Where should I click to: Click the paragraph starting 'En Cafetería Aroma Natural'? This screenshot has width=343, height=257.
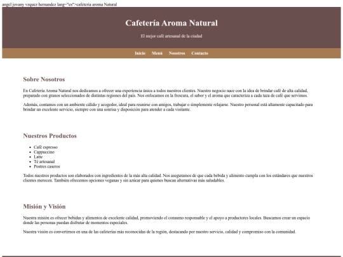pos(166,93)
